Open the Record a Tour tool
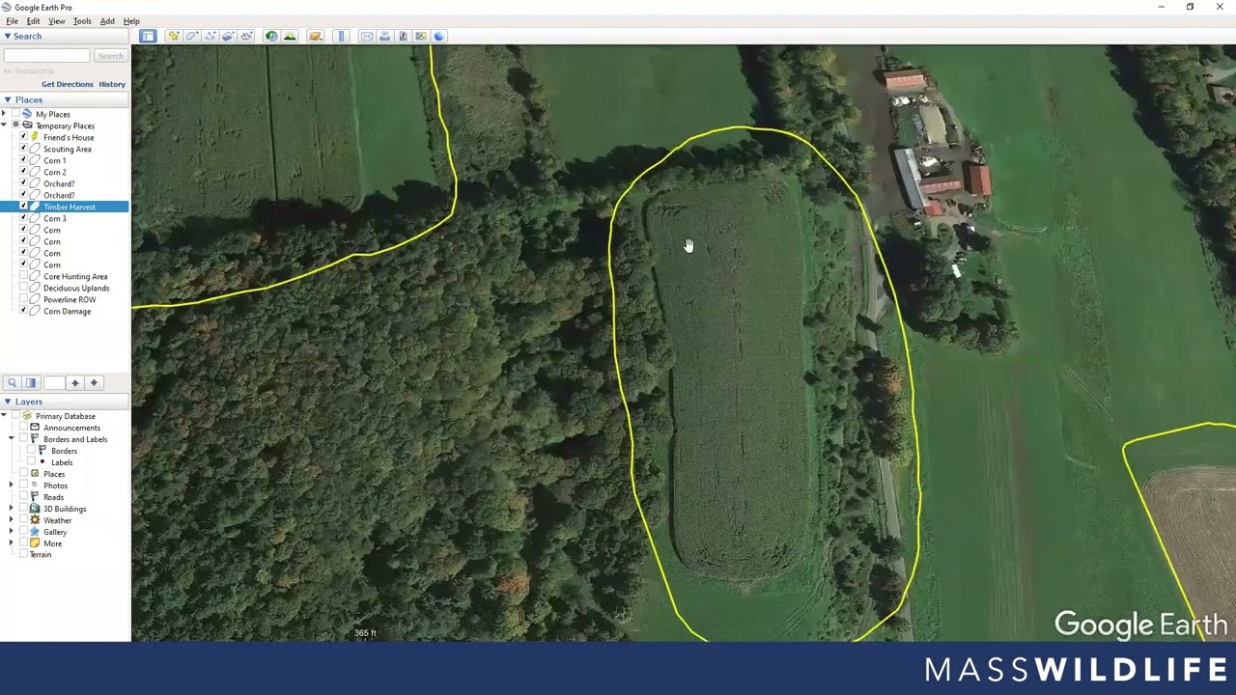 pyautogui.click(x=246, y=36)
